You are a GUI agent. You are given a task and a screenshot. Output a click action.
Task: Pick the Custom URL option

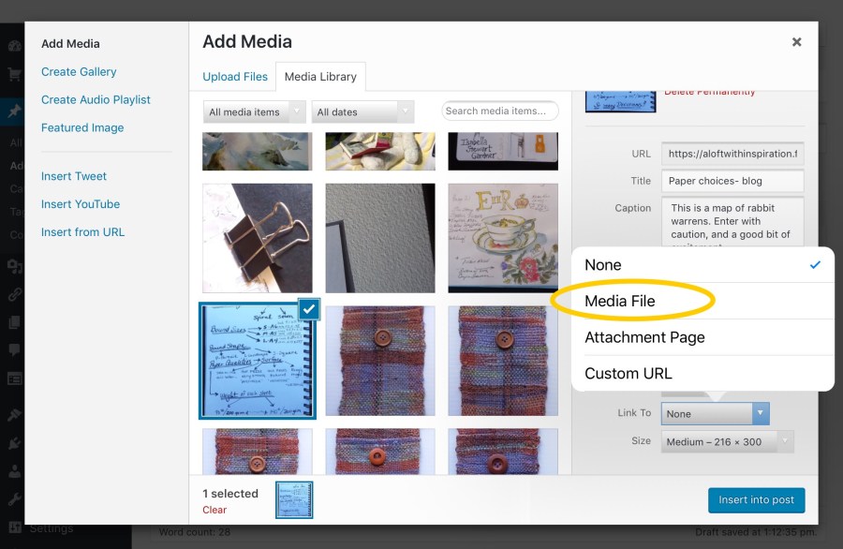pos(629,374)
